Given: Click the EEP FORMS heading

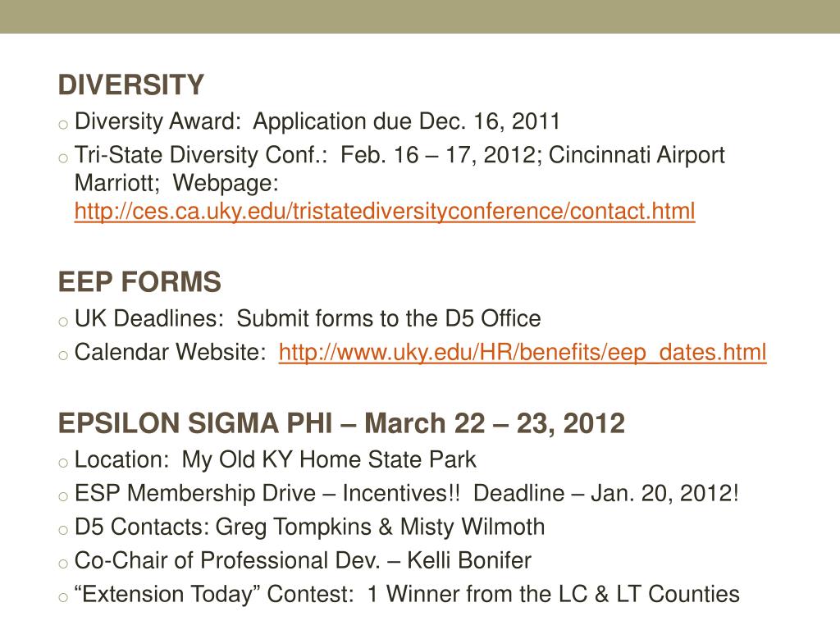Looking at the screenshot, I should pyautogui.click(x=139, y=283).
